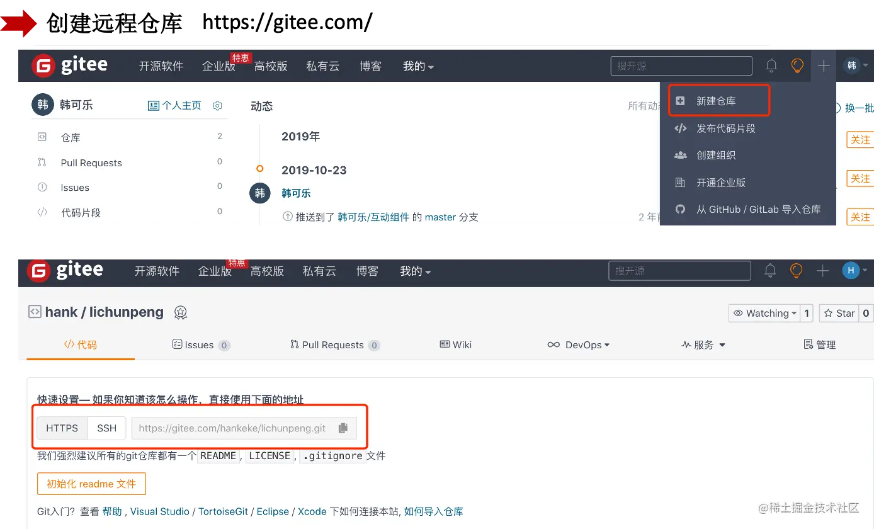874x529 pixels.
Task: Click the orange lightbulb in top navbar
Action: 798,65
